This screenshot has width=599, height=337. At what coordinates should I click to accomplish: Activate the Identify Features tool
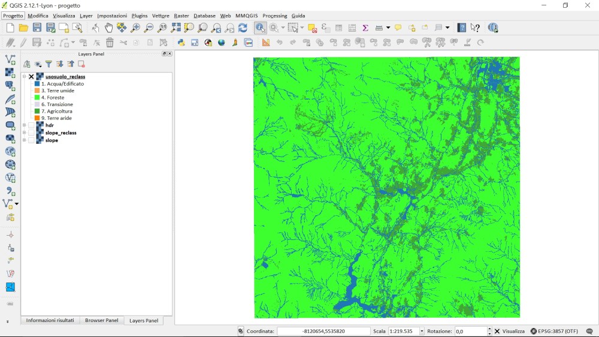coord(260,28)
